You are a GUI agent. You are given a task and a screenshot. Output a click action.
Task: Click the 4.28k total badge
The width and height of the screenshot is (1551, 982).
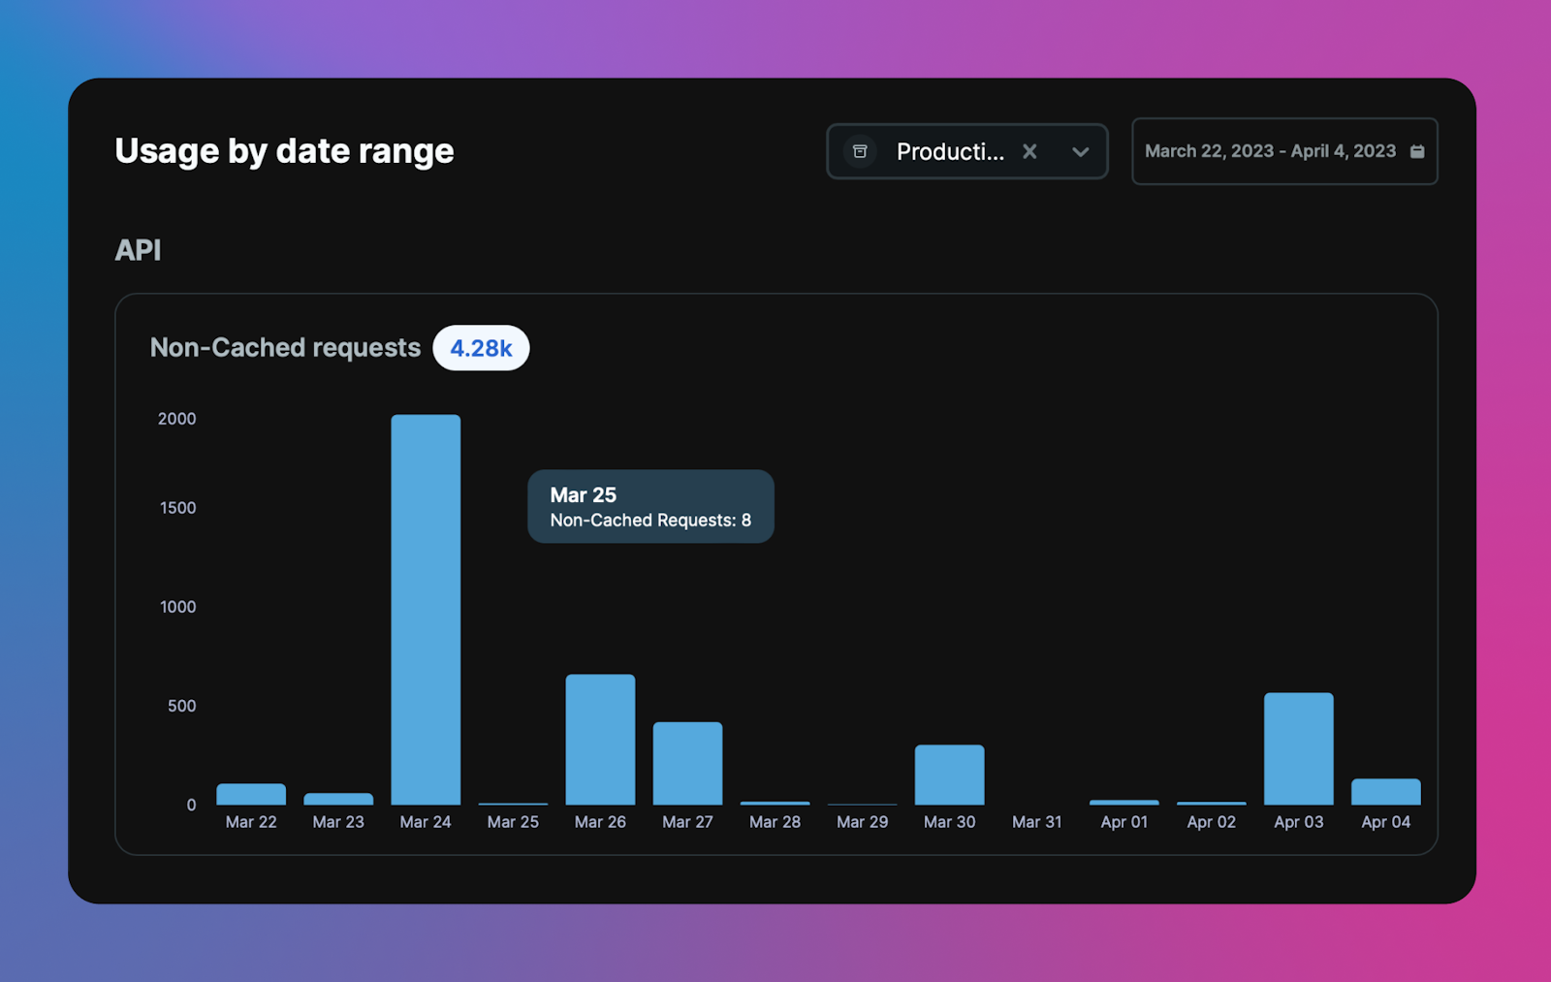[481, 348]
